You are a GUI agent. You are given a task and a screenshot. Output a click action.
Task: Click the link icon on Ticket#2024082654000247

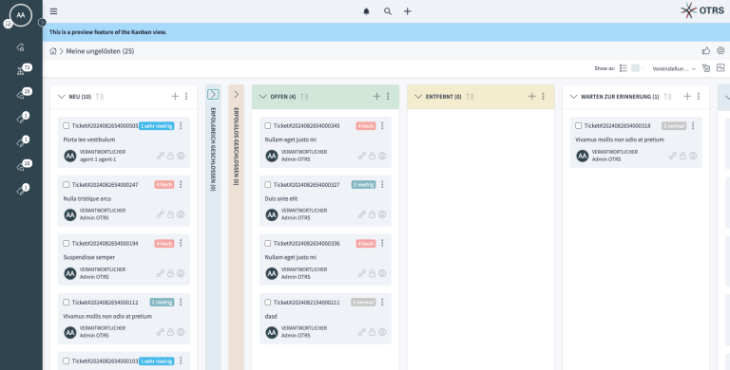tap(160, 214)
